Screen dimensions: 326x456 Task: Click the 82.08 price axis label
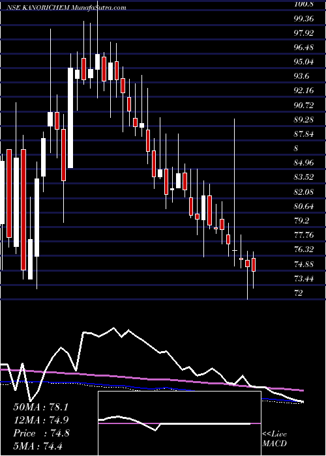304,192
